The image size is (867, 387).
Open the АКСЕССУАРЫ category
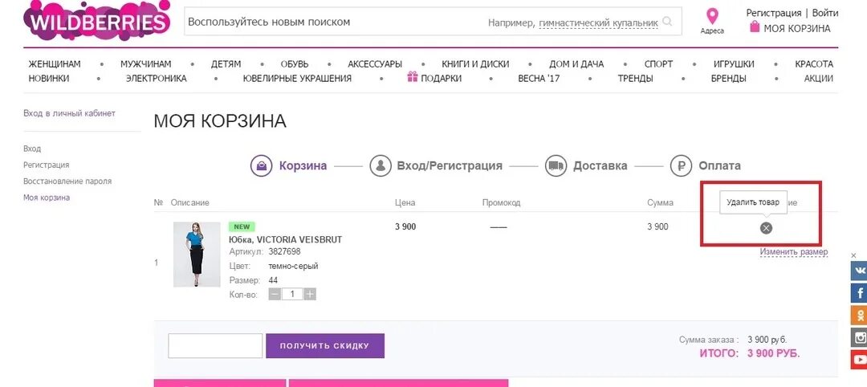(x=375, y=64)
